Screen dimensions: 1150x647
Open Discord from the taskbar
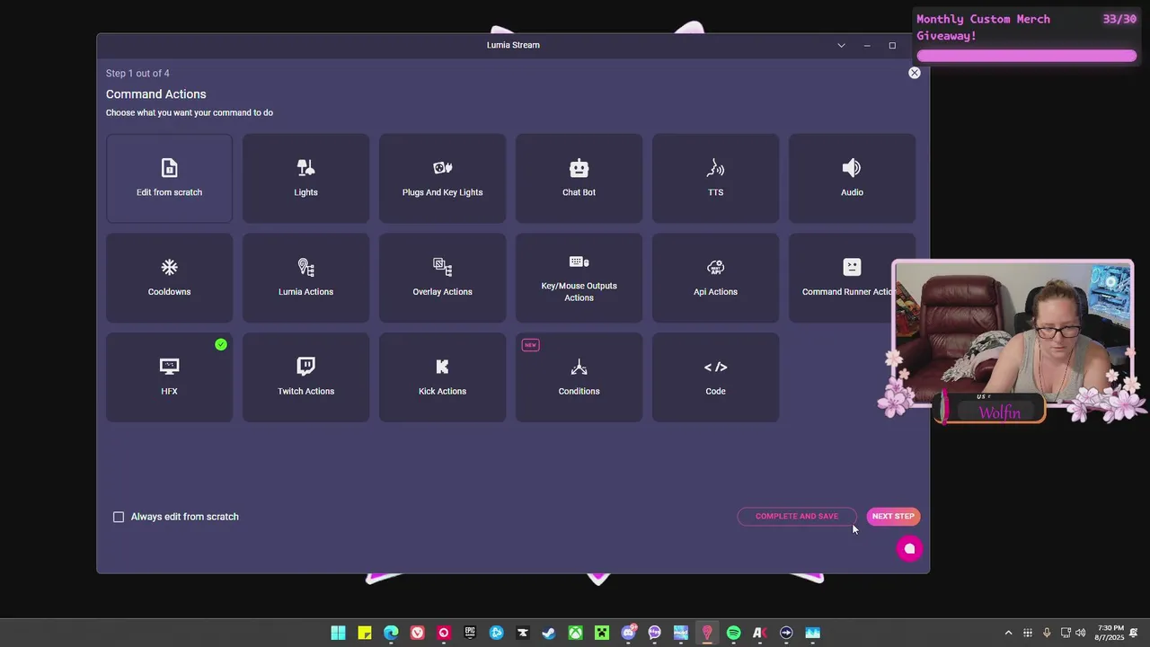pyautogui.click(x=628, y=633)
